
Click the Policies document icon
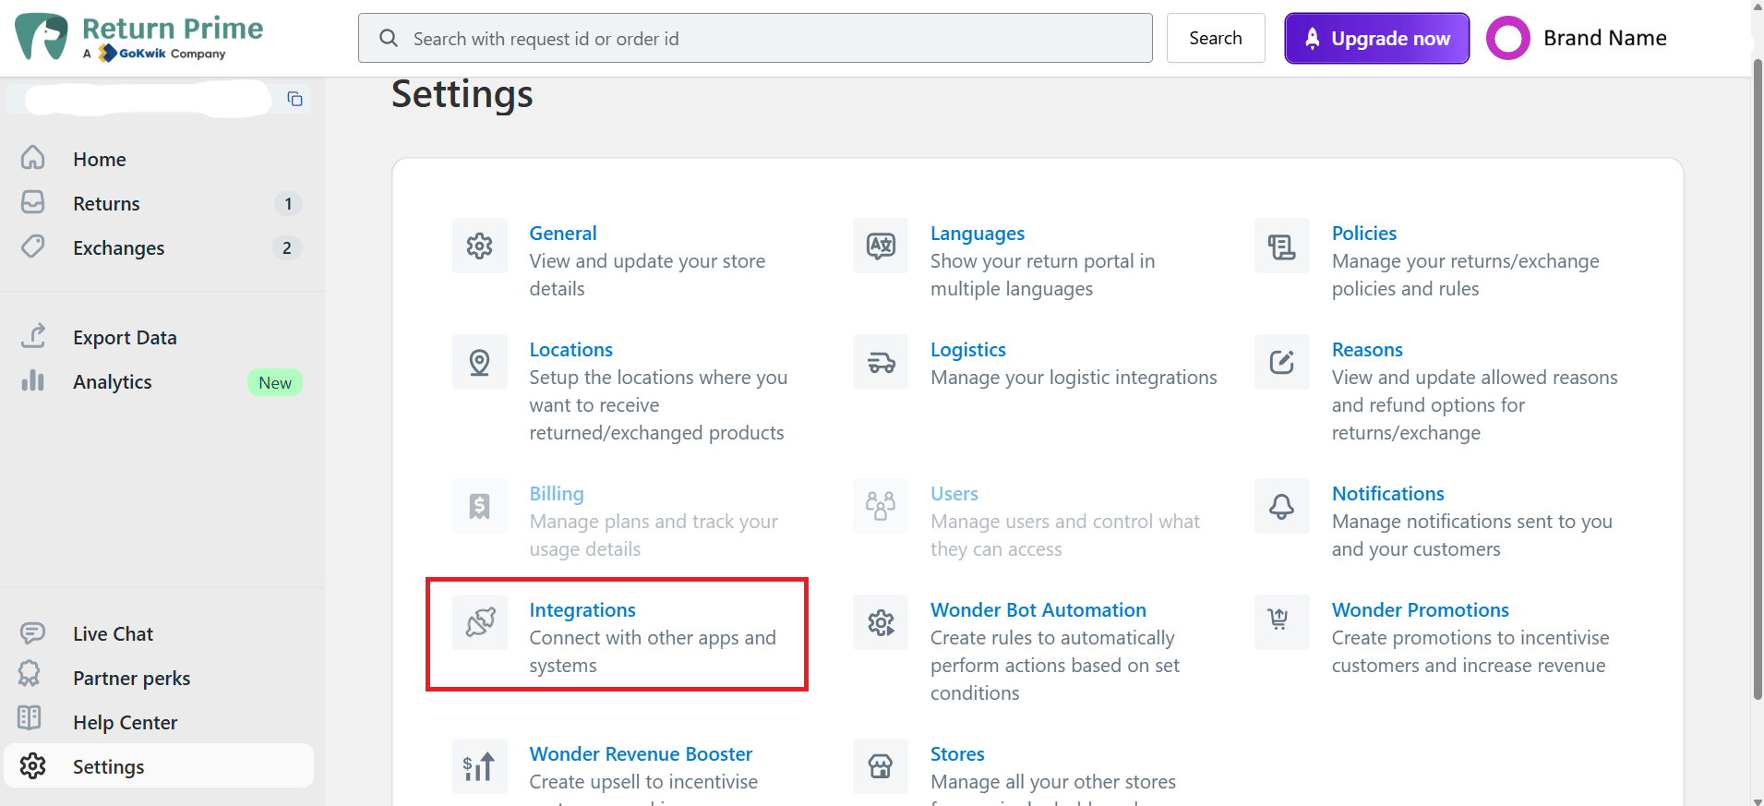(x=1282, y=246)
